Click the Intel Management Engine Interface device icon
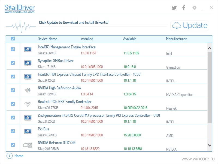 (28, 49)
